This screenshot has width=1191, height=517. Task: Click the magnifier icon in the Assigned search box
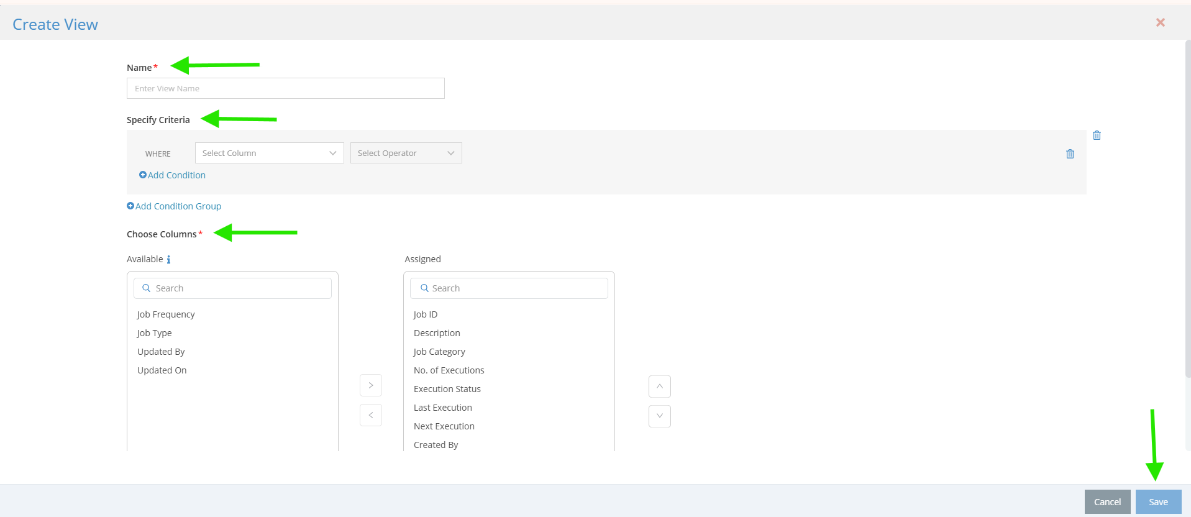pyautogui.click(x=424, y=288)
